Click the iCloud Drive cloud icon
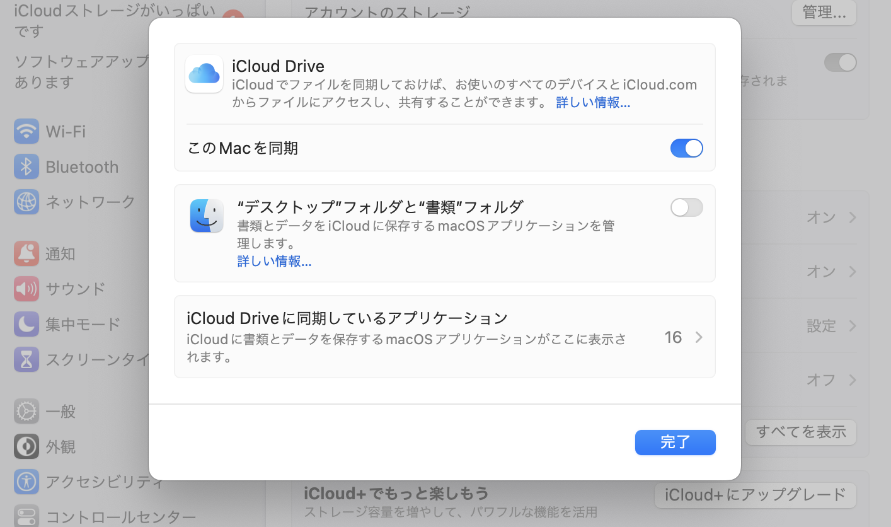This screenshot has width=891, height=527. click(x=204, y=74)
